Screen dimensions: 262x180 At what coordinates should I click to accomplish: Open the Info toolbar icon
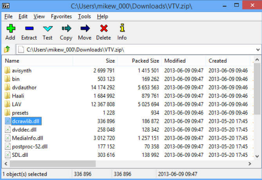click(122, 29)
